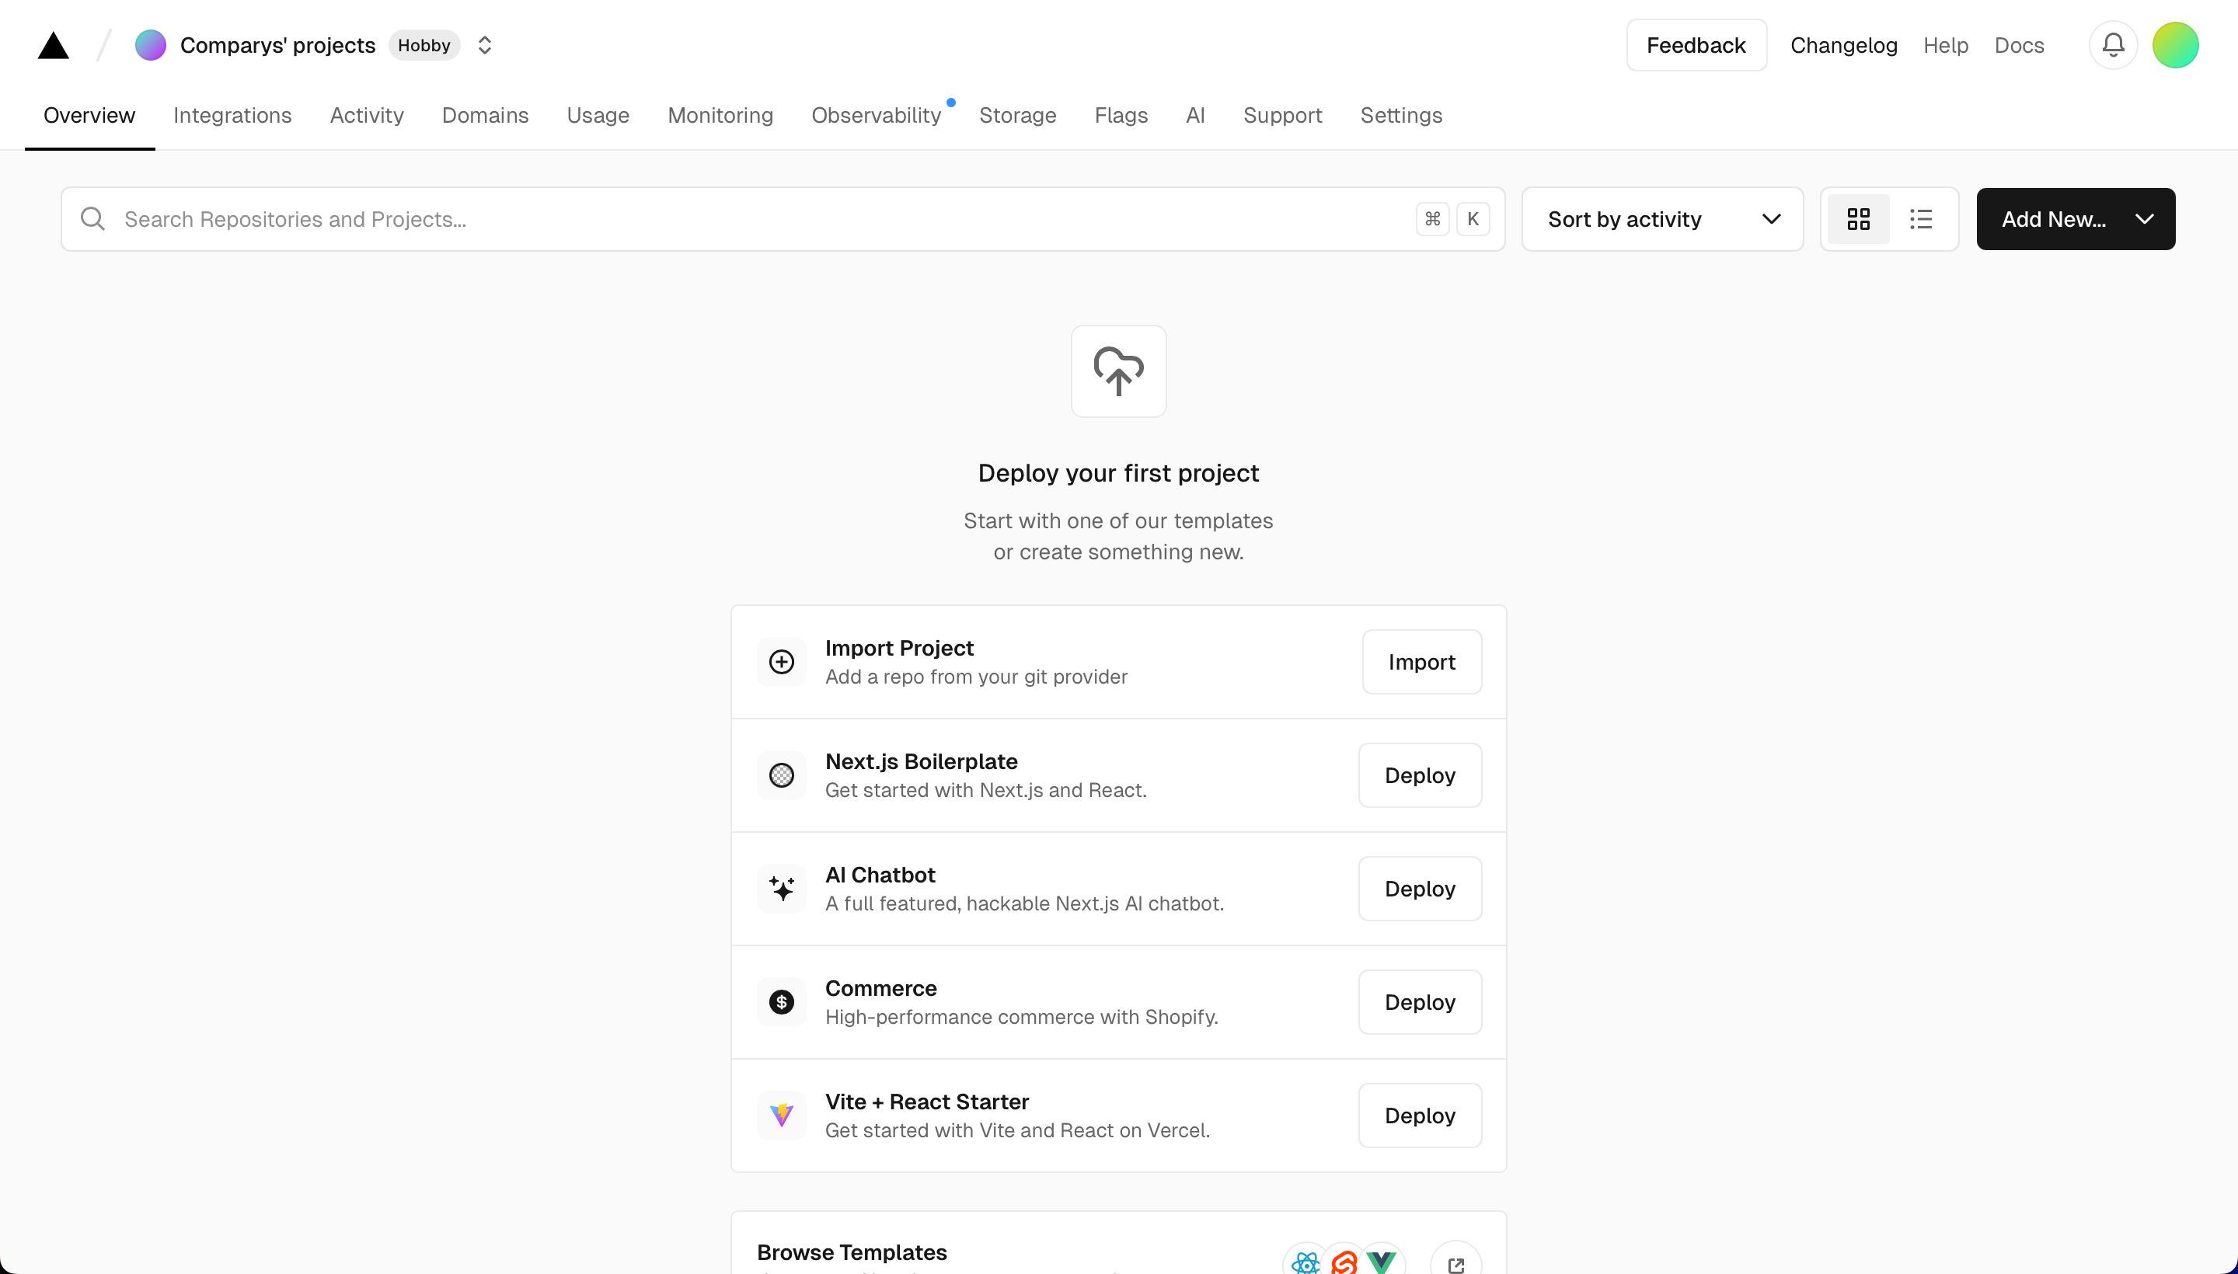The width and height of the screenshot is (2238, 1274).
Task: Click the command key shortcut badge
Action: 1433,219
